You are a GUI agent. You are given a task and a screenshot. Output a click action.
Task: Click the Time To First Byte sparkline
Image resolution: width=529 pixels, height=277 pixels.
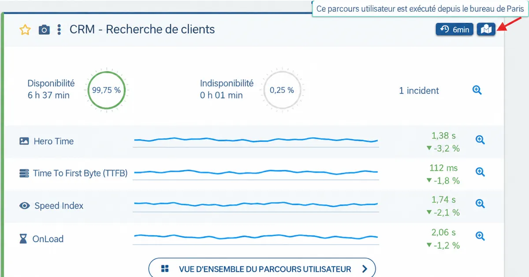pyautogui.click(x=256, y=173)
